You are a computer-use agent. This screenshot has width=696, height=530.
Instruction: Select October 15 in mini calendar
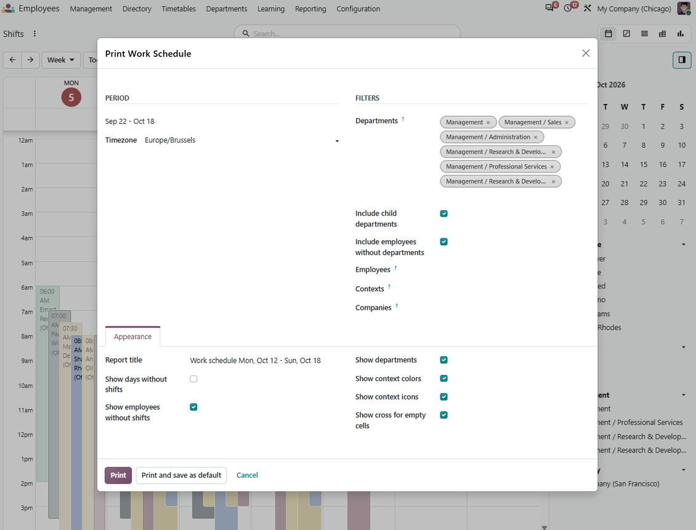tap(644, 164)
